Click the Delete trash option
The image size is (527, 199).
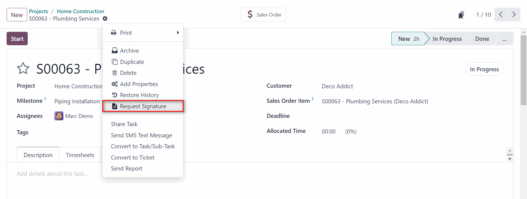(x=128, y=73)
